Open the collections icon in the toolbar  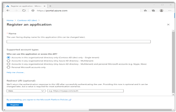point(153,11)
